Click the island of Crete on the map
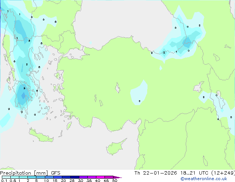Image resolution: width=235 pixels, height=182 pixels. click(41, 135)
